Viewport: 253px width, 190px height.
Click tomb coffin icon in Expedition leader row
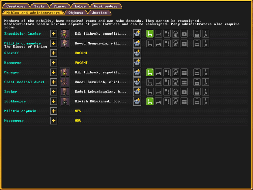[175, 34]
